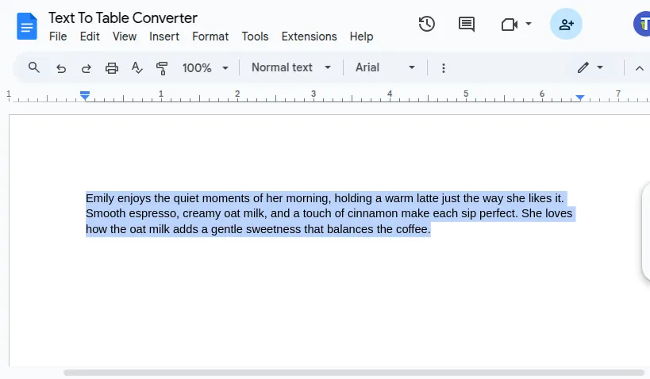Open the Google Docs home icon
The width and height of the screenshot is (650, 379).
(27, 26)
